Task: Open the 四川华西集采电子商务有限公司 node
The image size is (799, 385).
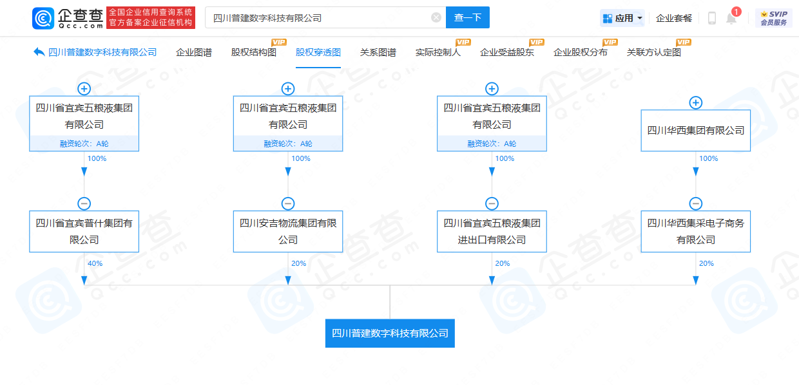Action: pyautogui.click(x=696, y=231)
